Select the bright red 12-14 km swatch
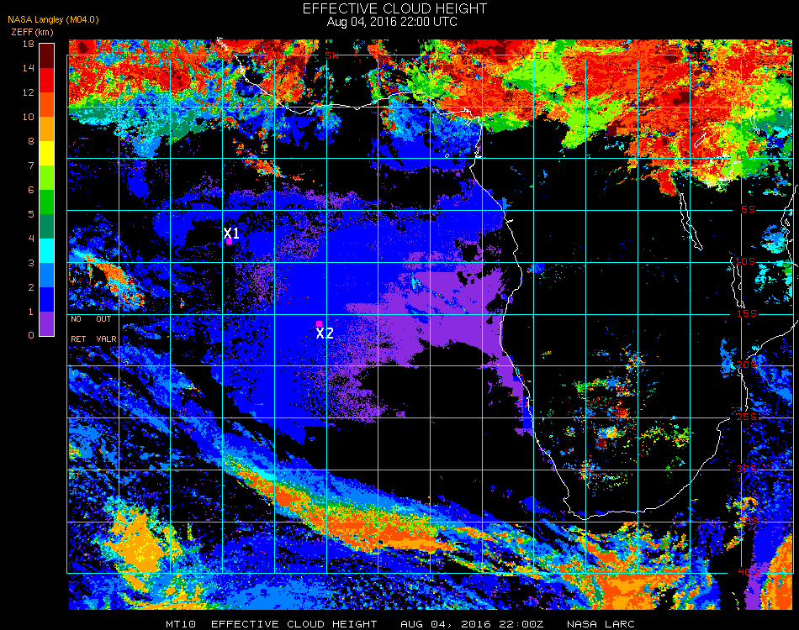 [47, 81]
